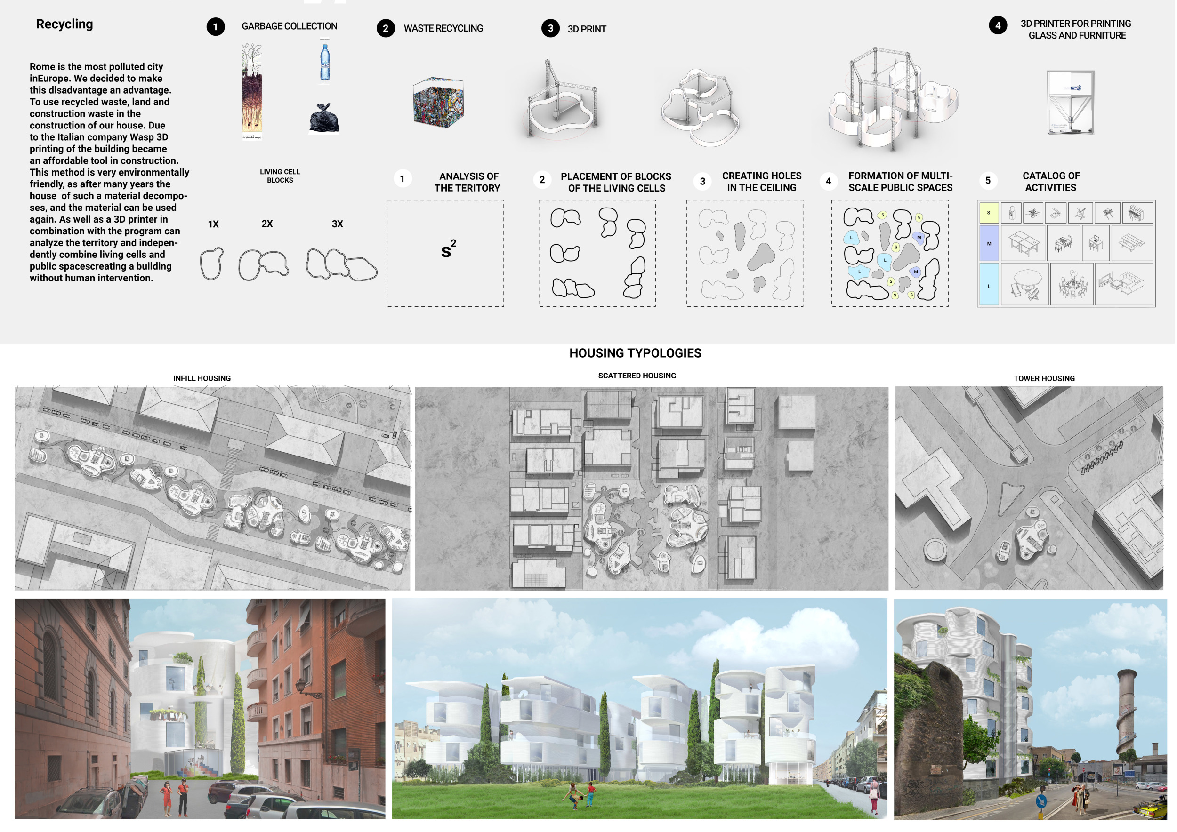Image resolution: width=1177 pixels, height=832 pixels.
Task: Click the light blue L size swatch
Action: click(989, 284)
